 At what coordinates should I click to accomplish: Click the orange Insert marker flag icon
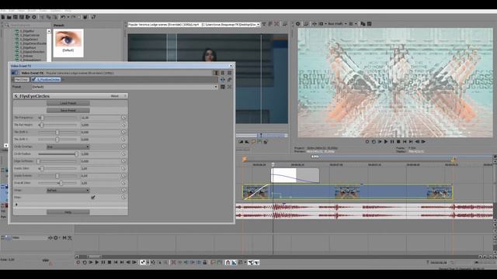point(213,263)
